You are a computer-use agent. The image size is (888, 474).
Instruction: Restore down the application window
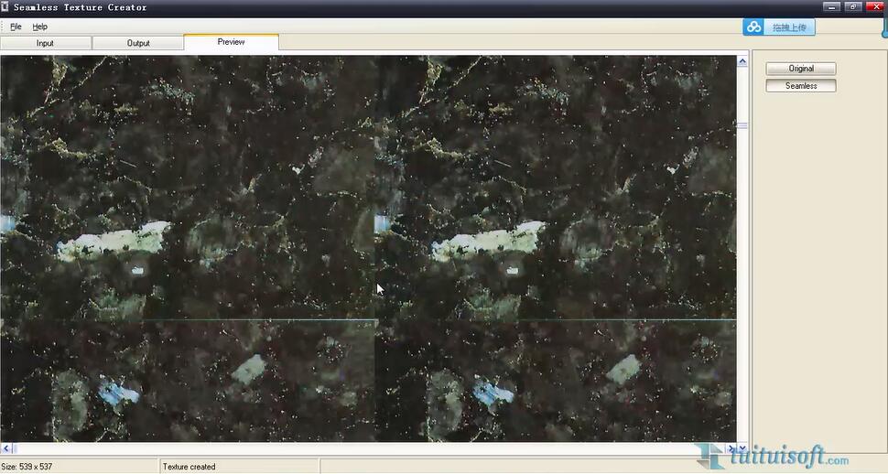tap(853, 6)
